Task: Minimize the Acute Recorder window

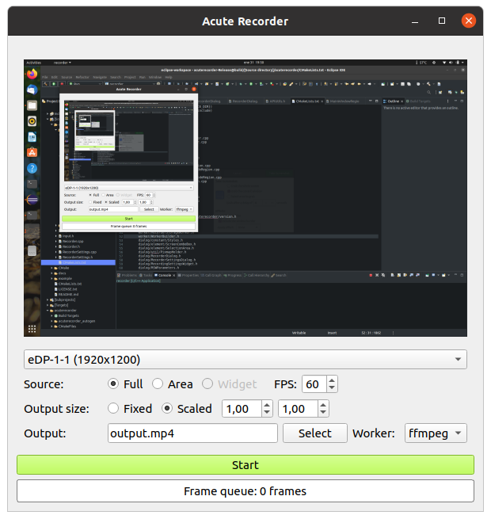Action: (415, 21)
